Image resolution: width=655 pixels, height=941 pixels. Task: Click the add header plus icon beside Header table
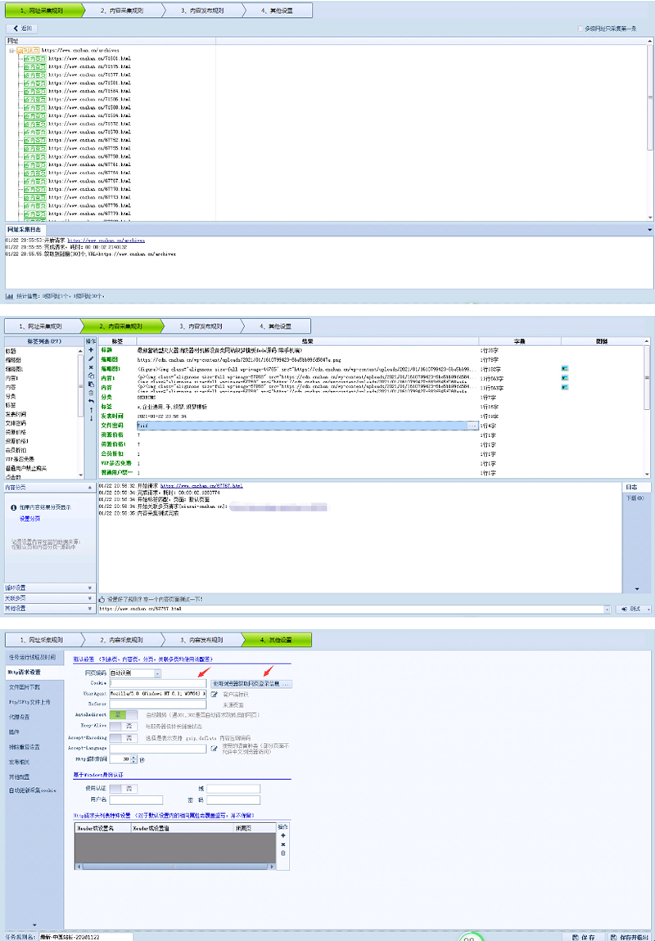(x=283, y=835)
